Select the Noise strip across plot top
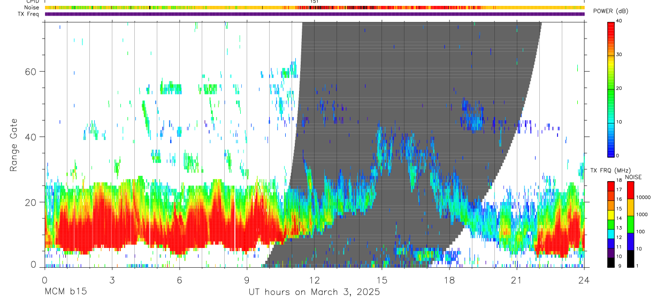 [x=314, y=7]
